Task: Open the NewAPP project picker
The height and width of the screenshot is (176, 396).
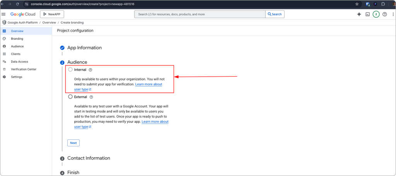Action: click(x=52, y=14)
